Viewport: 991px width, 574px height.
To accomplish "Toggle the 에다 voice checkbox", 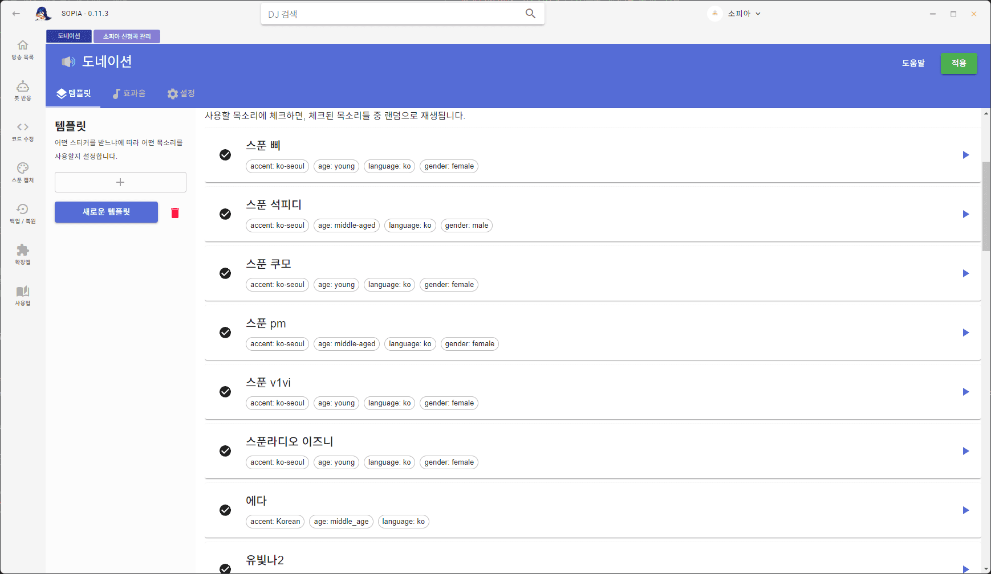I will (x=225, y=510).
